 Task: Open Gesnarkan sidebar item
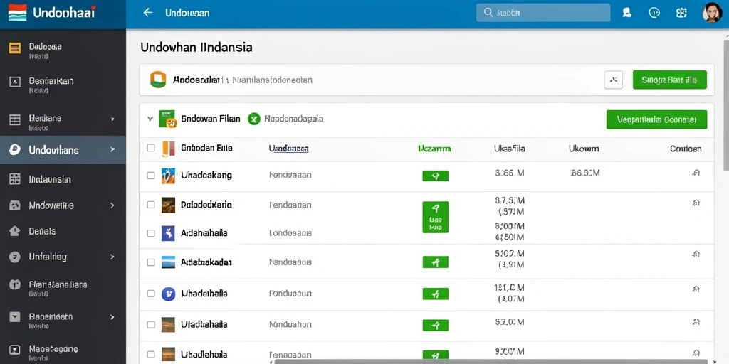(63, 85)
